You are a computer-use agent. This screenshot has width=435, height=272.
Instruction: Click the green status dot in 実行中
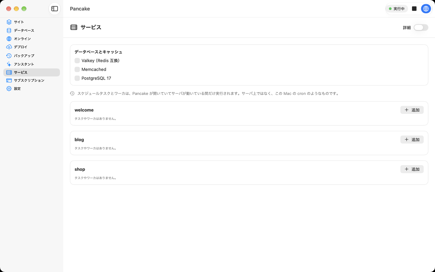pyautogui.click(x=390, y=9)
